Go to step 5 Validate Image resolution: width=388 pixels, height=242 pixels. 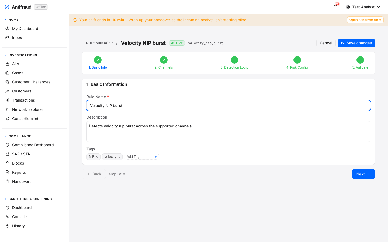pos(360,63)
